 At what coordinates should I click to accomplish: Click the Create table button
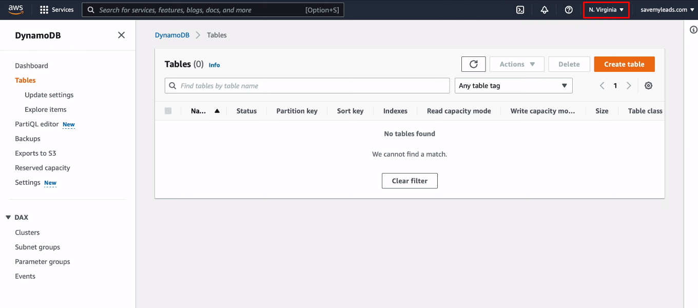[624, 64]
